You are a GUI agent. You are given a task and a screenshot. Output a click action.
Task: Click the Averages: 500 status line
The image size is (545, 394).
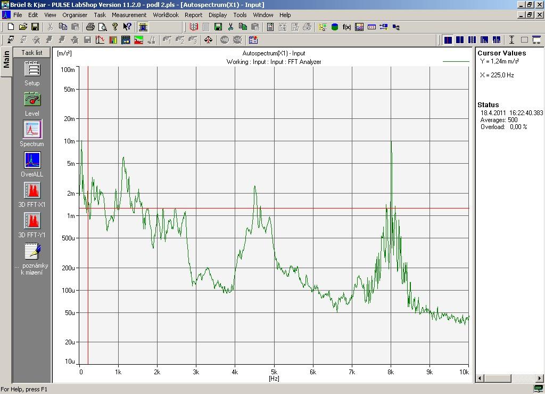499,120
